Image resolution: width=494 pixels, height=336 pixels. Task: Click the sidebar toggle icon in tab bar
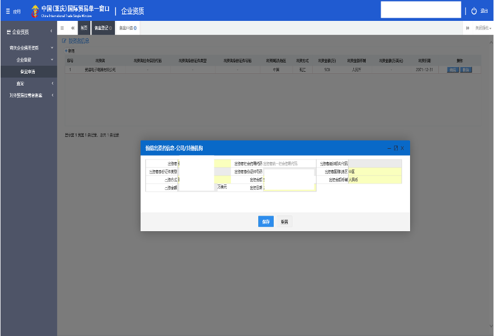coord(62,28)
